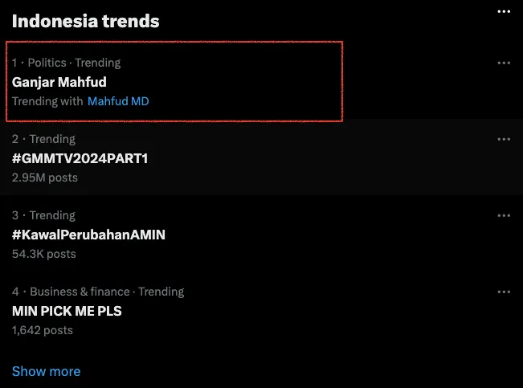Click '4 · Business & finance · Trending' label
This screenshot has width=523, height=388.
98,292
